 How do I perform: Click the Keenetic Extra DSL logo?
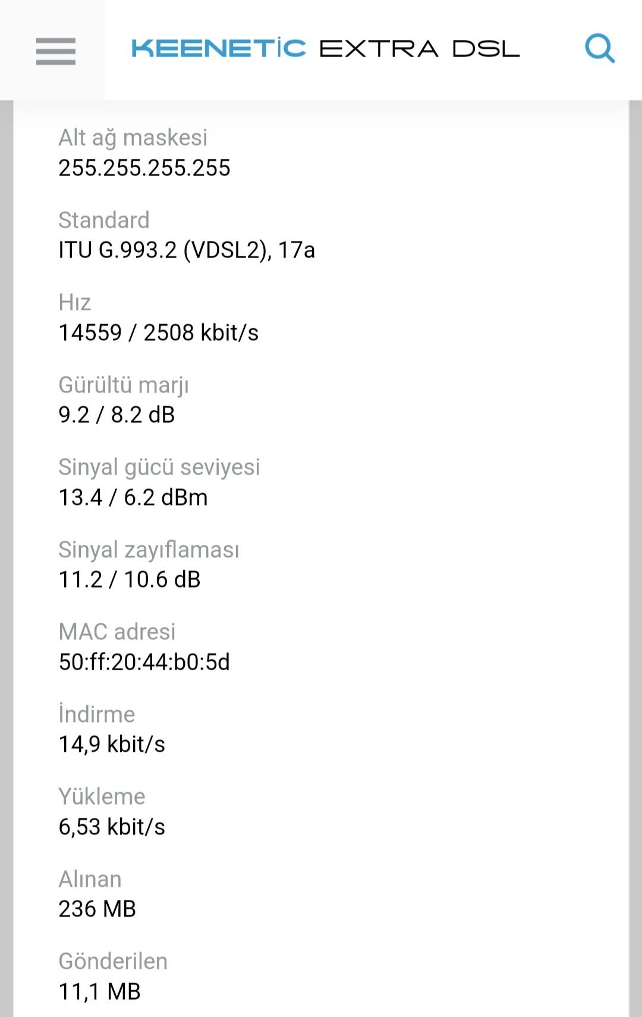pyautogui.click(x=325, y=49)
